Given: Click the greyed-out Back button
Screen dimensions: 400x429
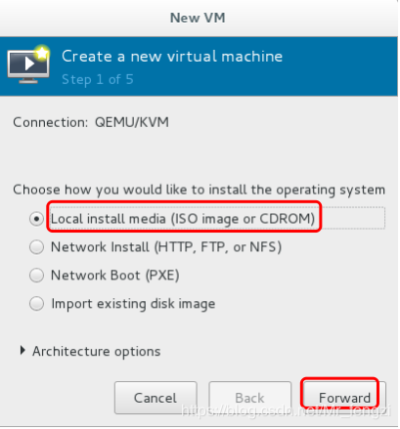Looking at the screenshot, I should coord(249,398).
